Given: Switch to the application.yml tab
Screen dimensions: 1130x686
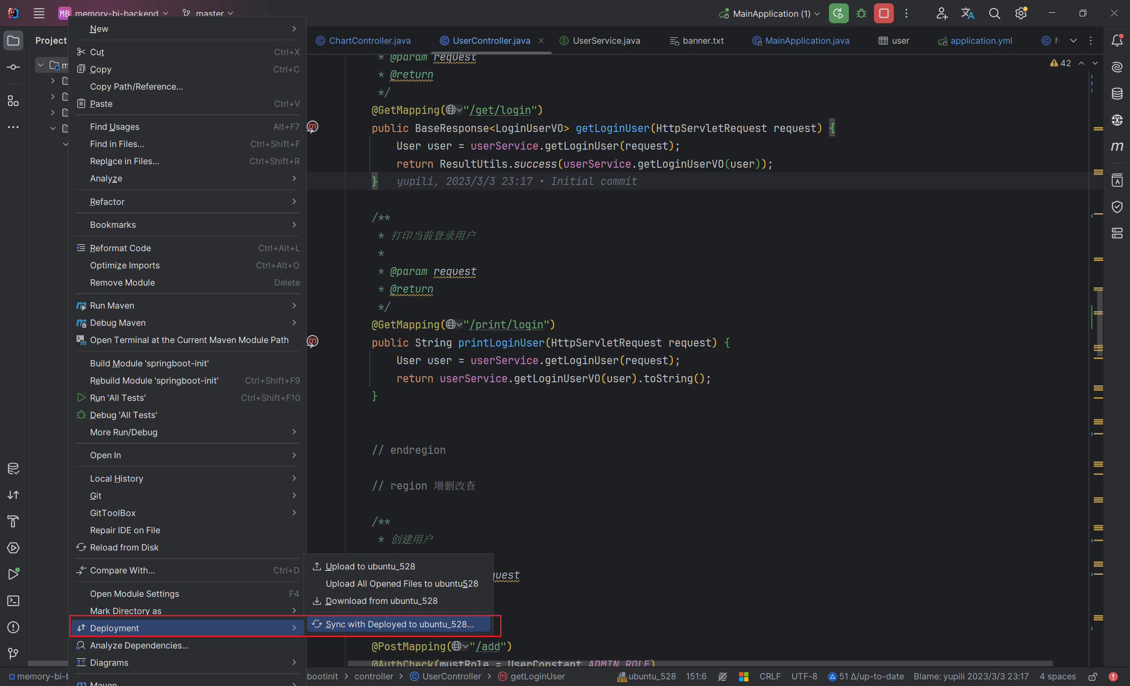Looking at the screenshot, I should click(976, 40).
